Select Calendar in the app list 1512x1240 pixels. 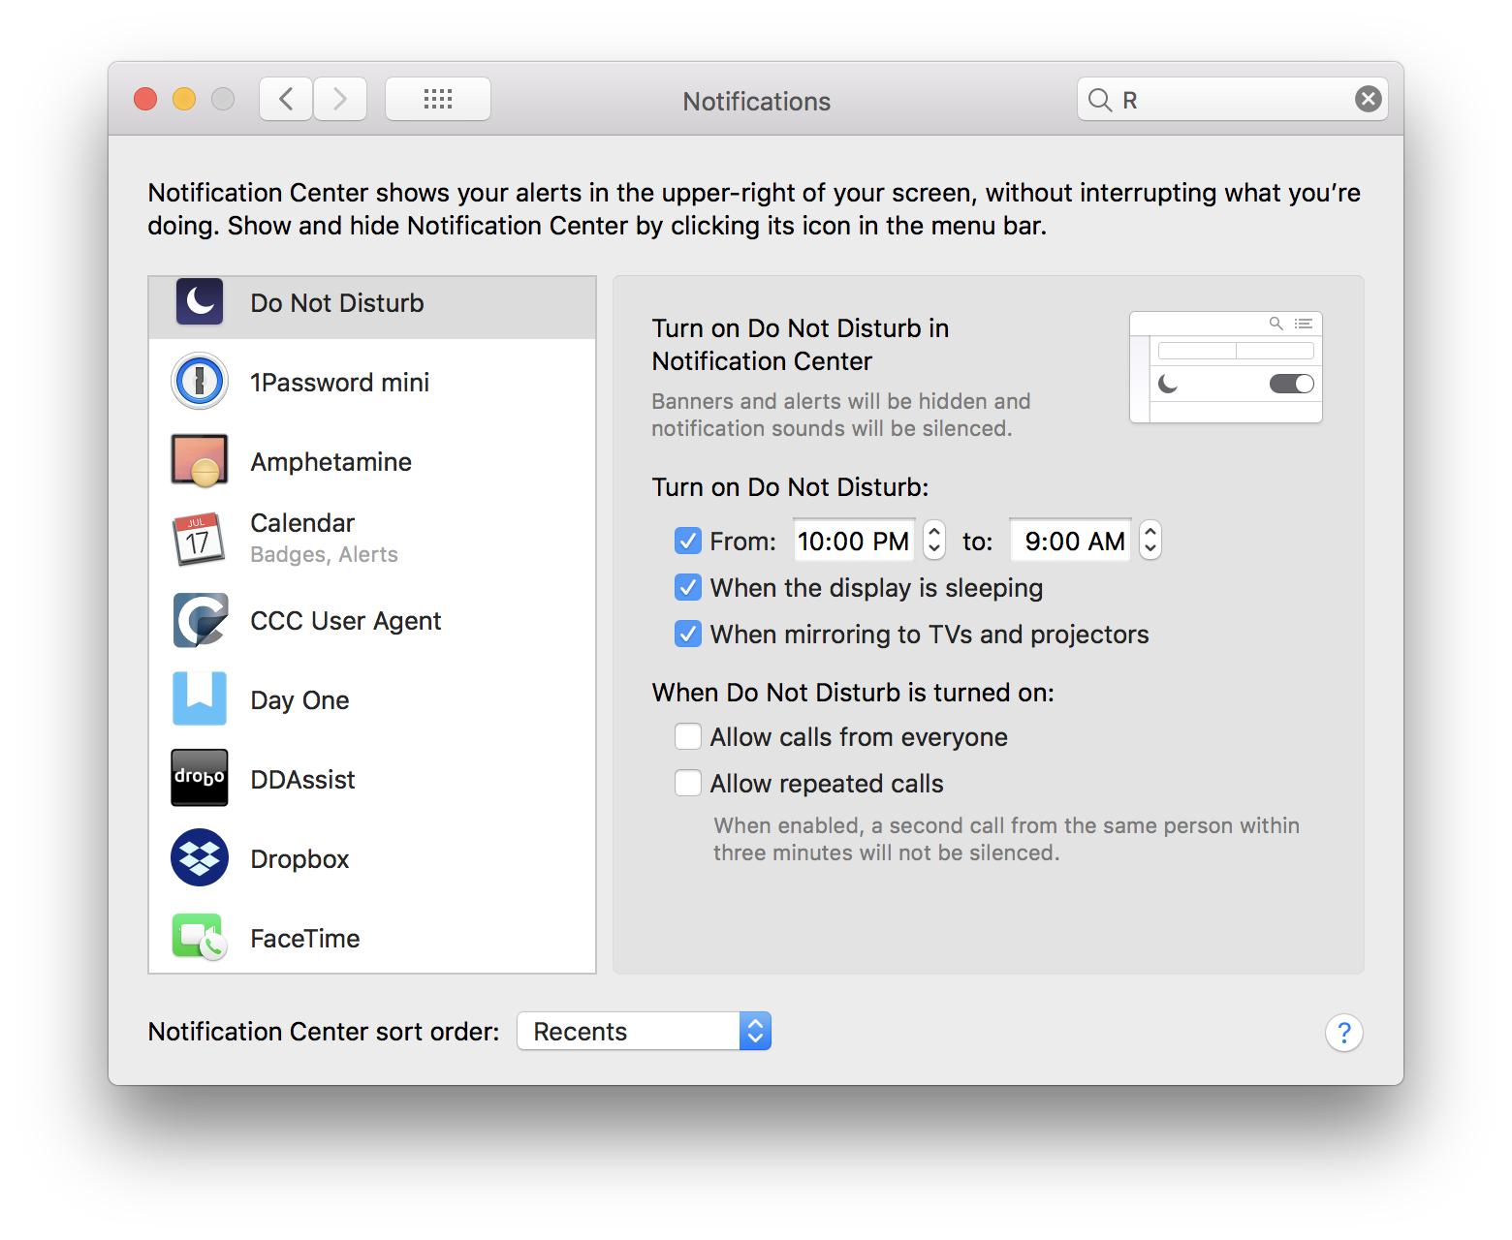point(372,540)
